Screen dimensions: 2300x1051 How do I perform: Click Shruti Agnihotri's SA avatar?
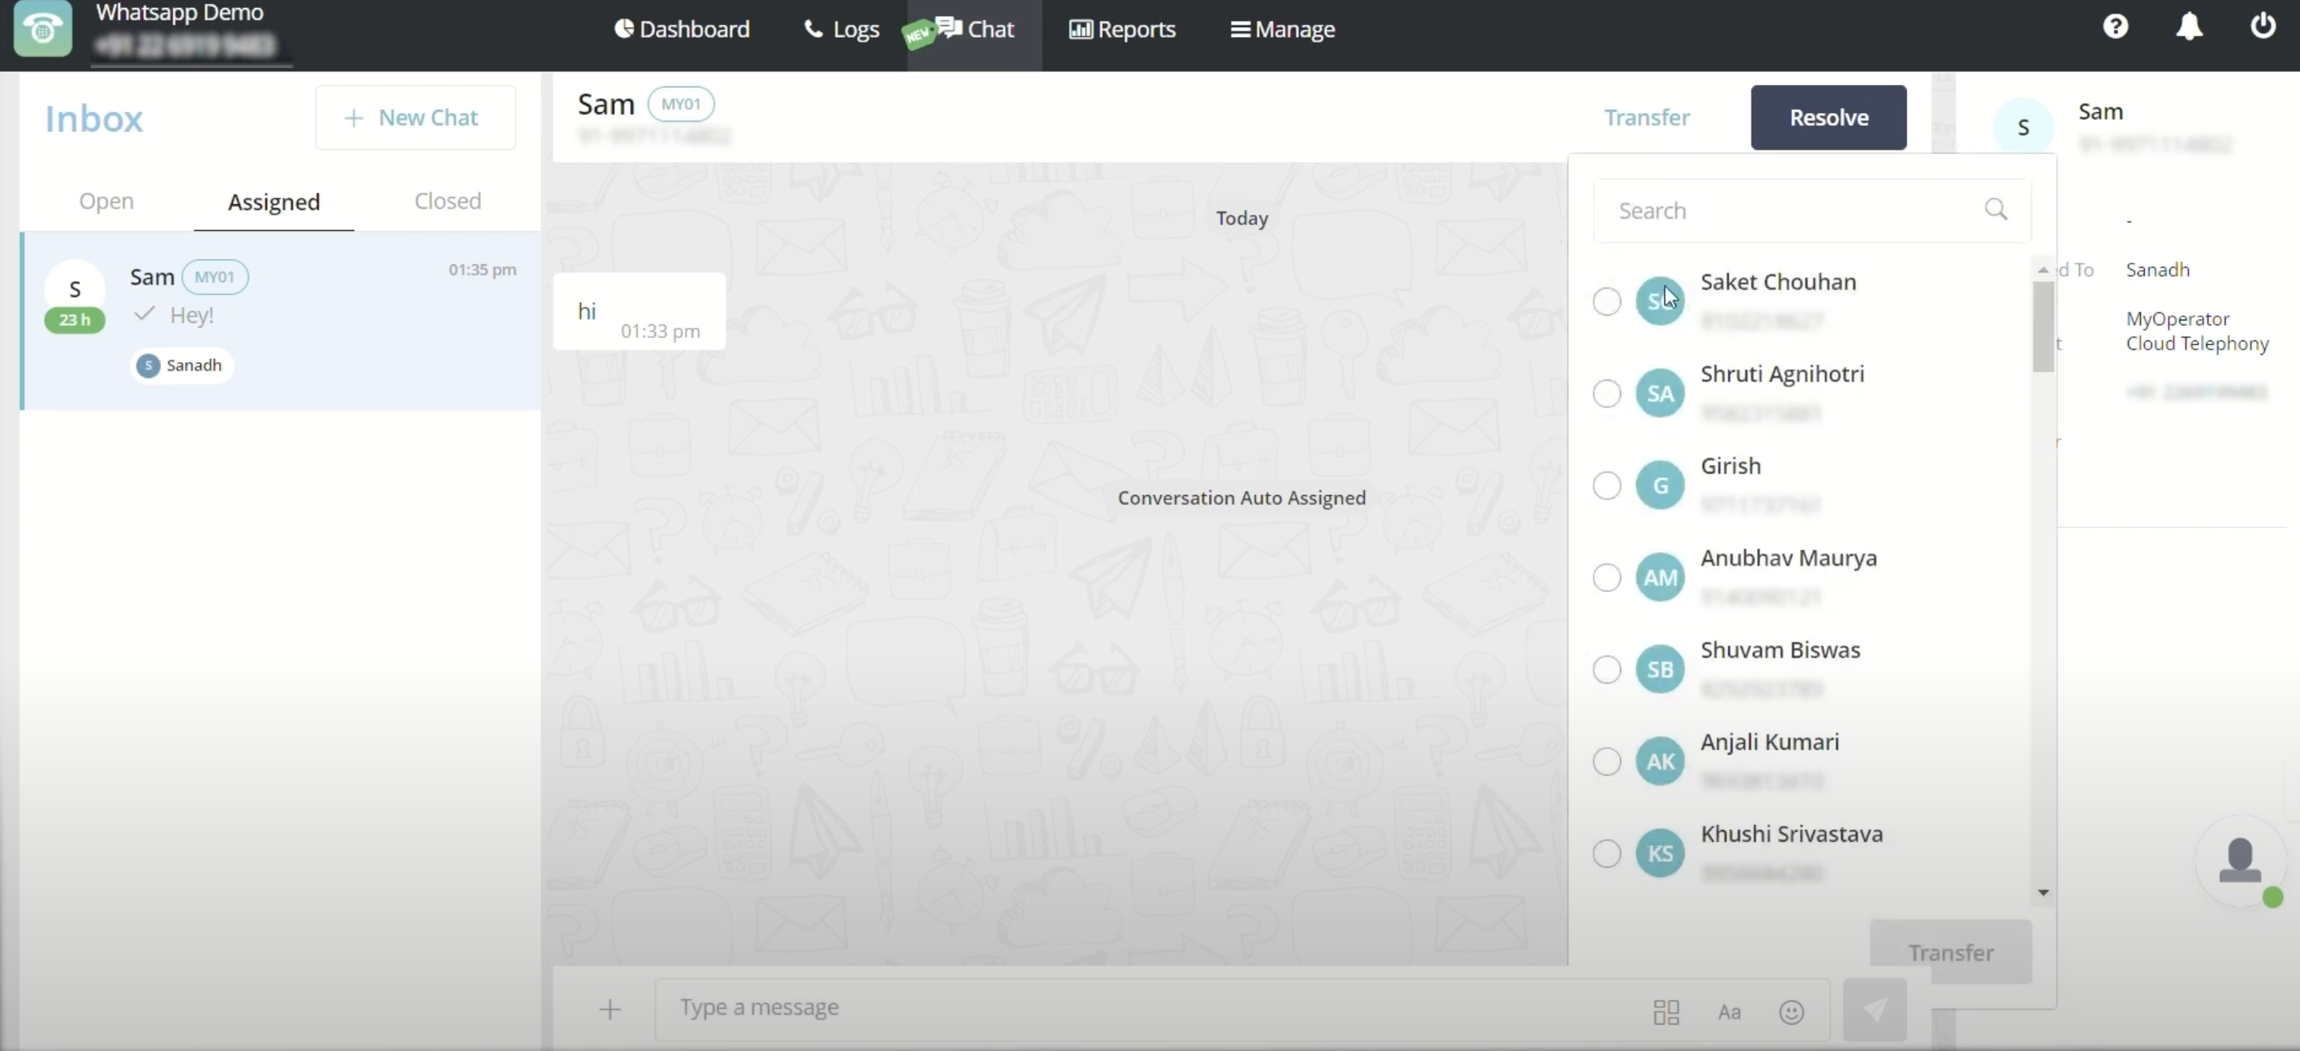(1660, 393)
